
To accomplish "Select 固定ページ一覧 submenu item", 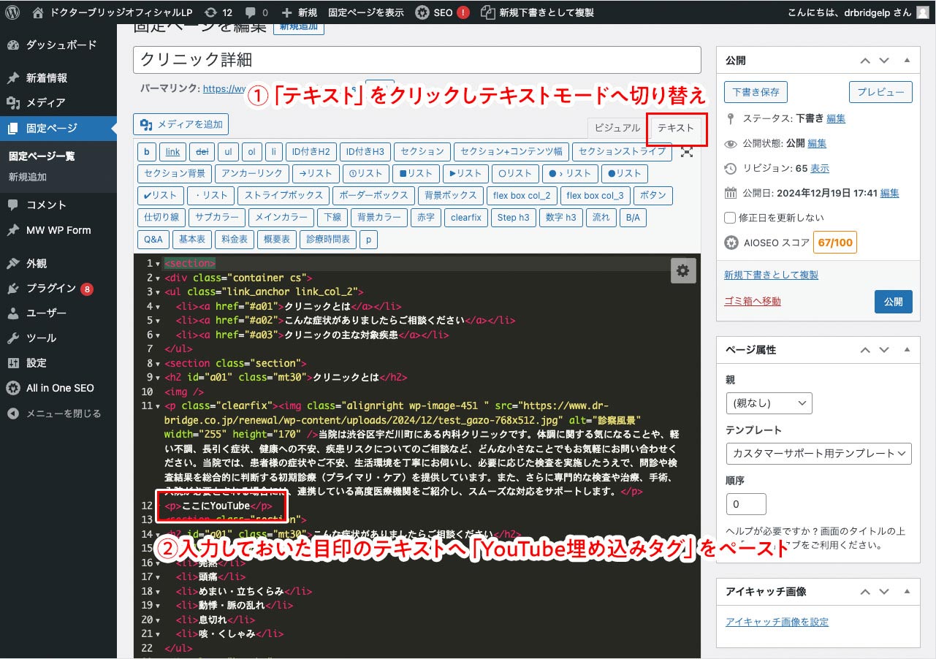I will coord(42,156).
